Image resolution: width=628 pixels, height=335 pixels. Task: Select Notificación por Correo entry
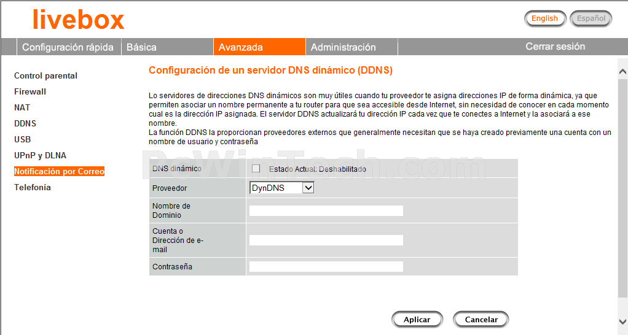point(59,172)
